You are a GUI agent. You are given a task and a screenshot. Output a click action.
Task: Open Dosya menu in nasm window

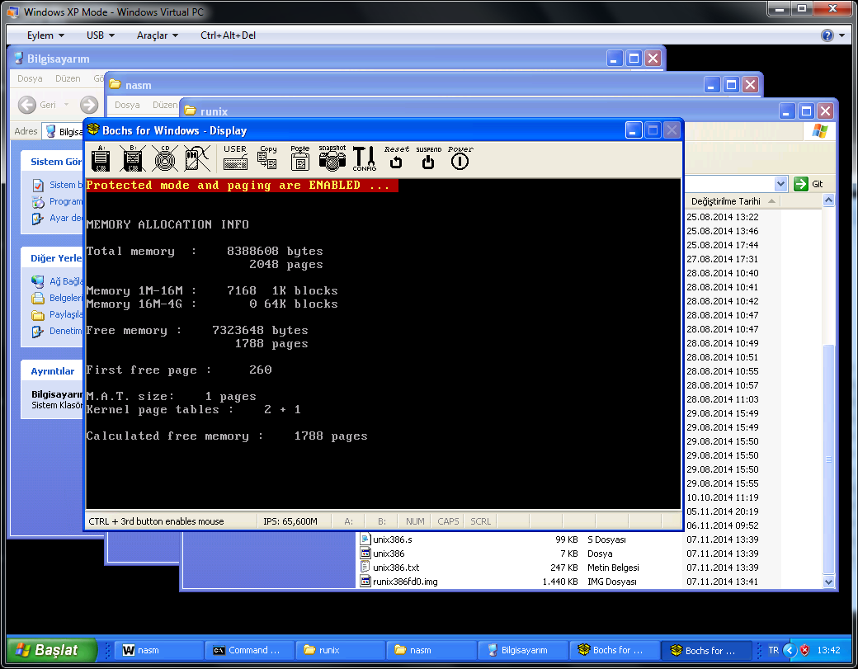tap(127, 105)
